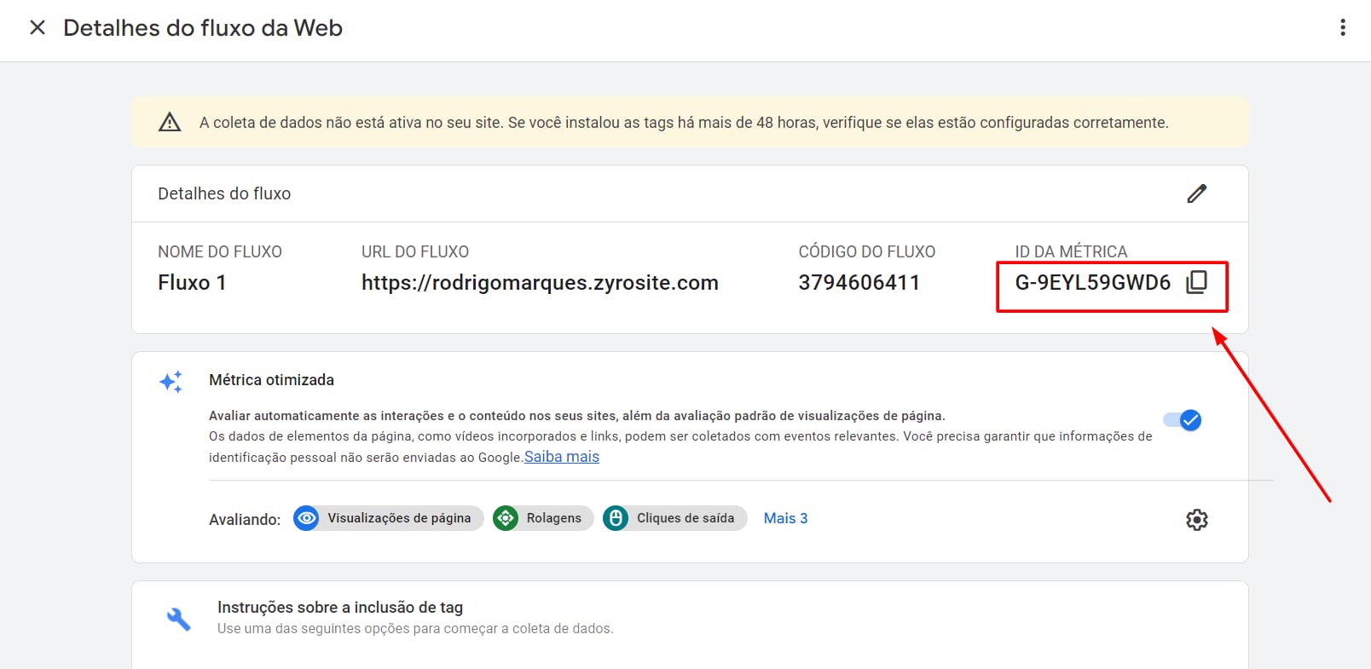1371x669 pixels.
Task: Open enhanced measurement settings gear icon
Action: pyautogui.click(x=1196, y=520)
